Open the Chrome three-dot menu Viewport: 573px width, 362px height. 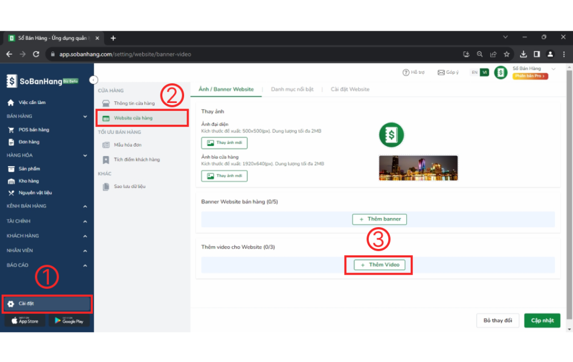564,54
